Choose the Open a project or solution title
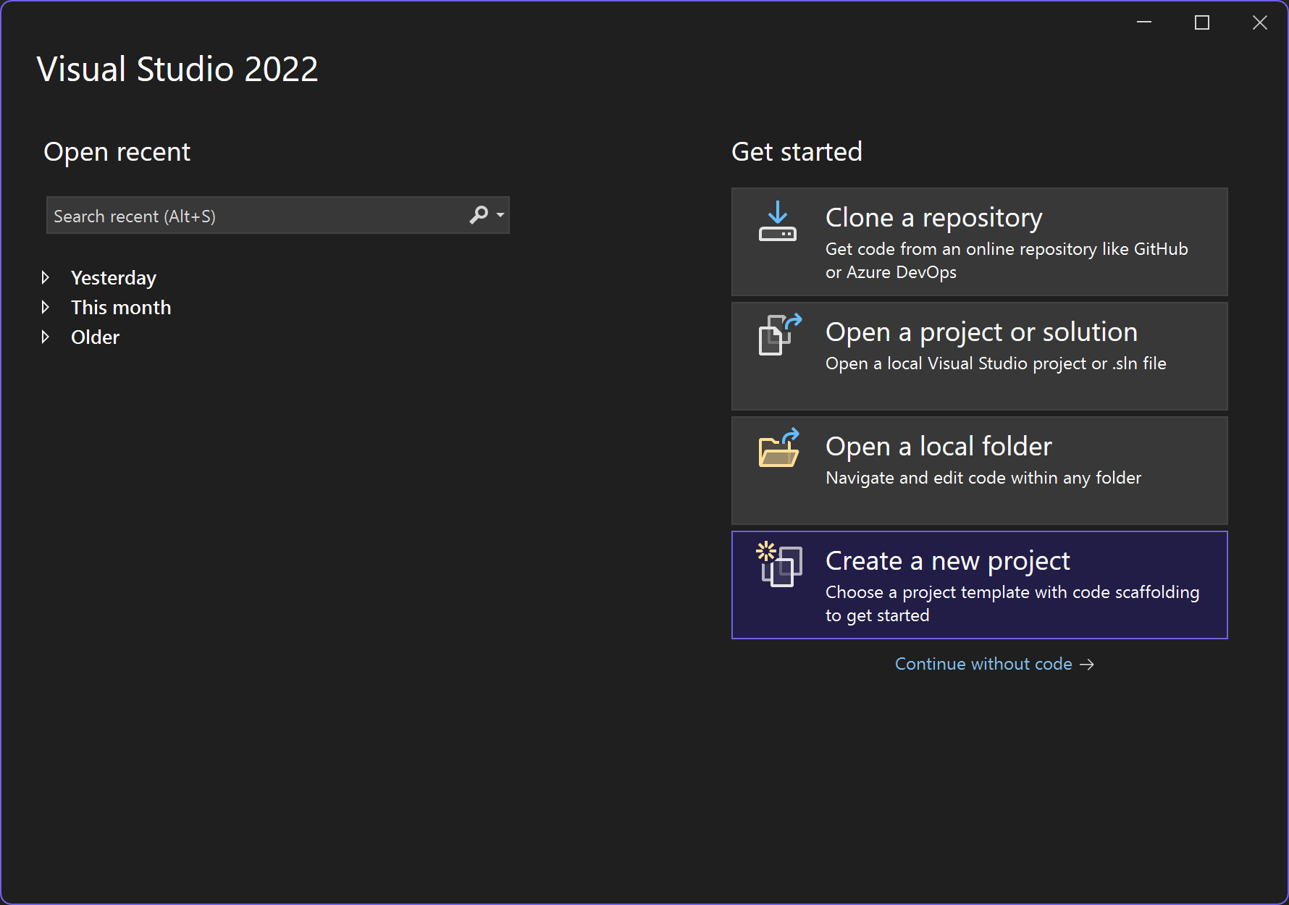The height and width of the screenshot is (905, 1289). point(981,332)
